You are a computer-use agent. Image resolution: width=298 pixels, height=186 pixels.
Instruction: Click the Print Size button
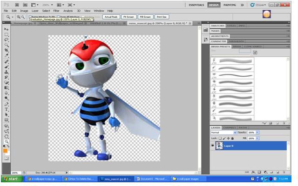pyautogui.click(x=162, y=17)
